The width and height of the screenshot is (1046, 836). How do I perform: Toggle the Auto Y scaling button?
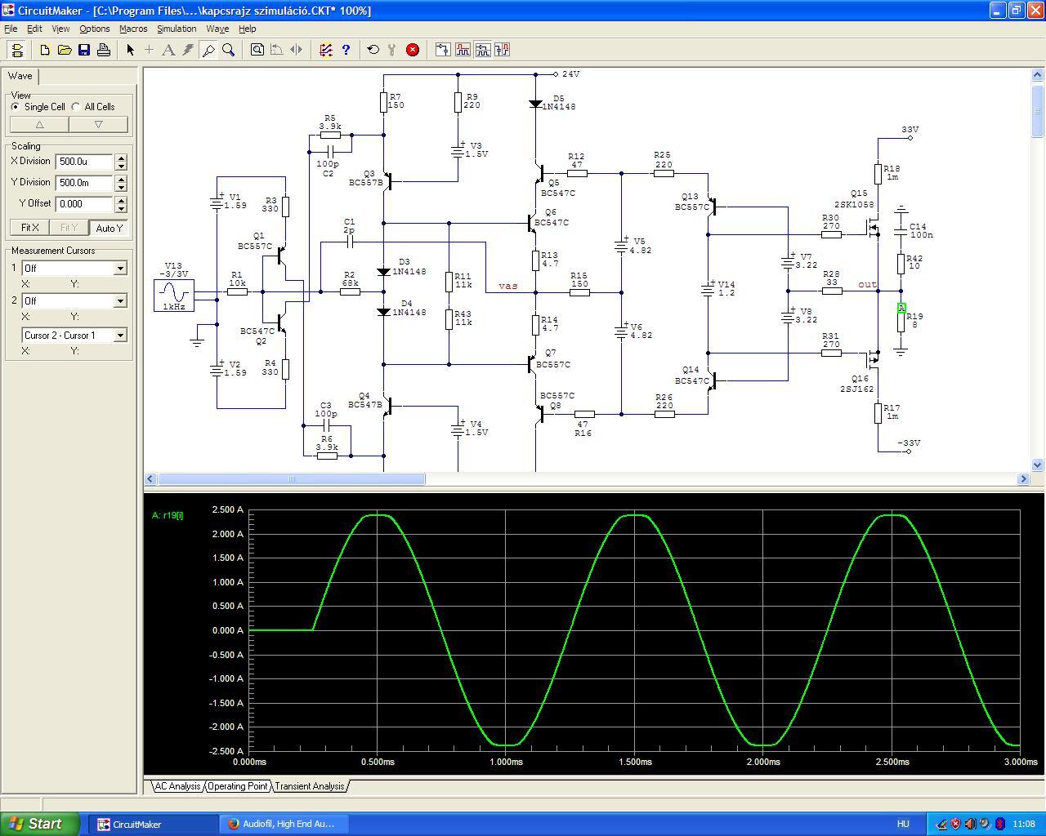[x=109, y=228]
